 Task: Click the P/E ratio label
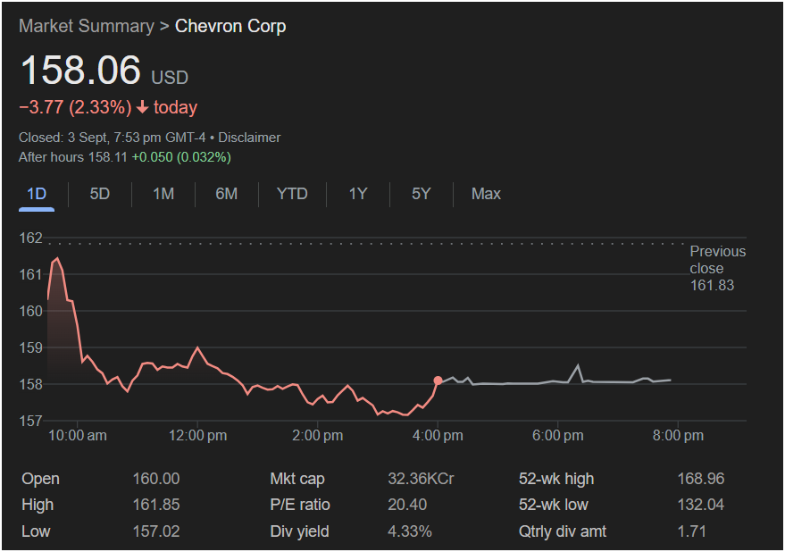coord(300,505)
